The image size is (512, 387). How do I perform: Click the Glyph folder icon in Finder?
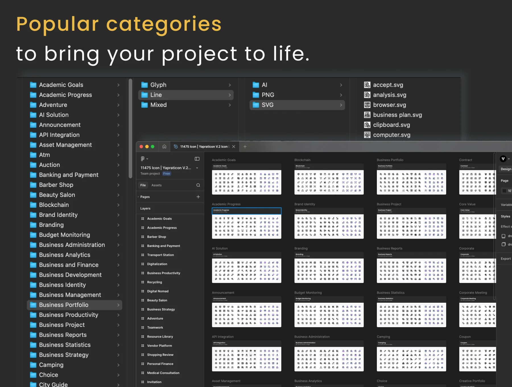144,85
